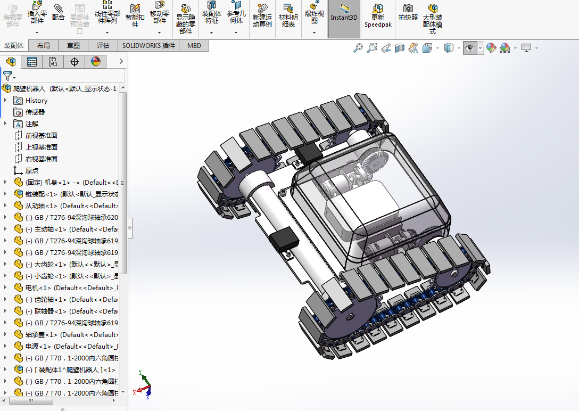Open dropdown next to Hide/Show Items eye

tap(480, 48)
